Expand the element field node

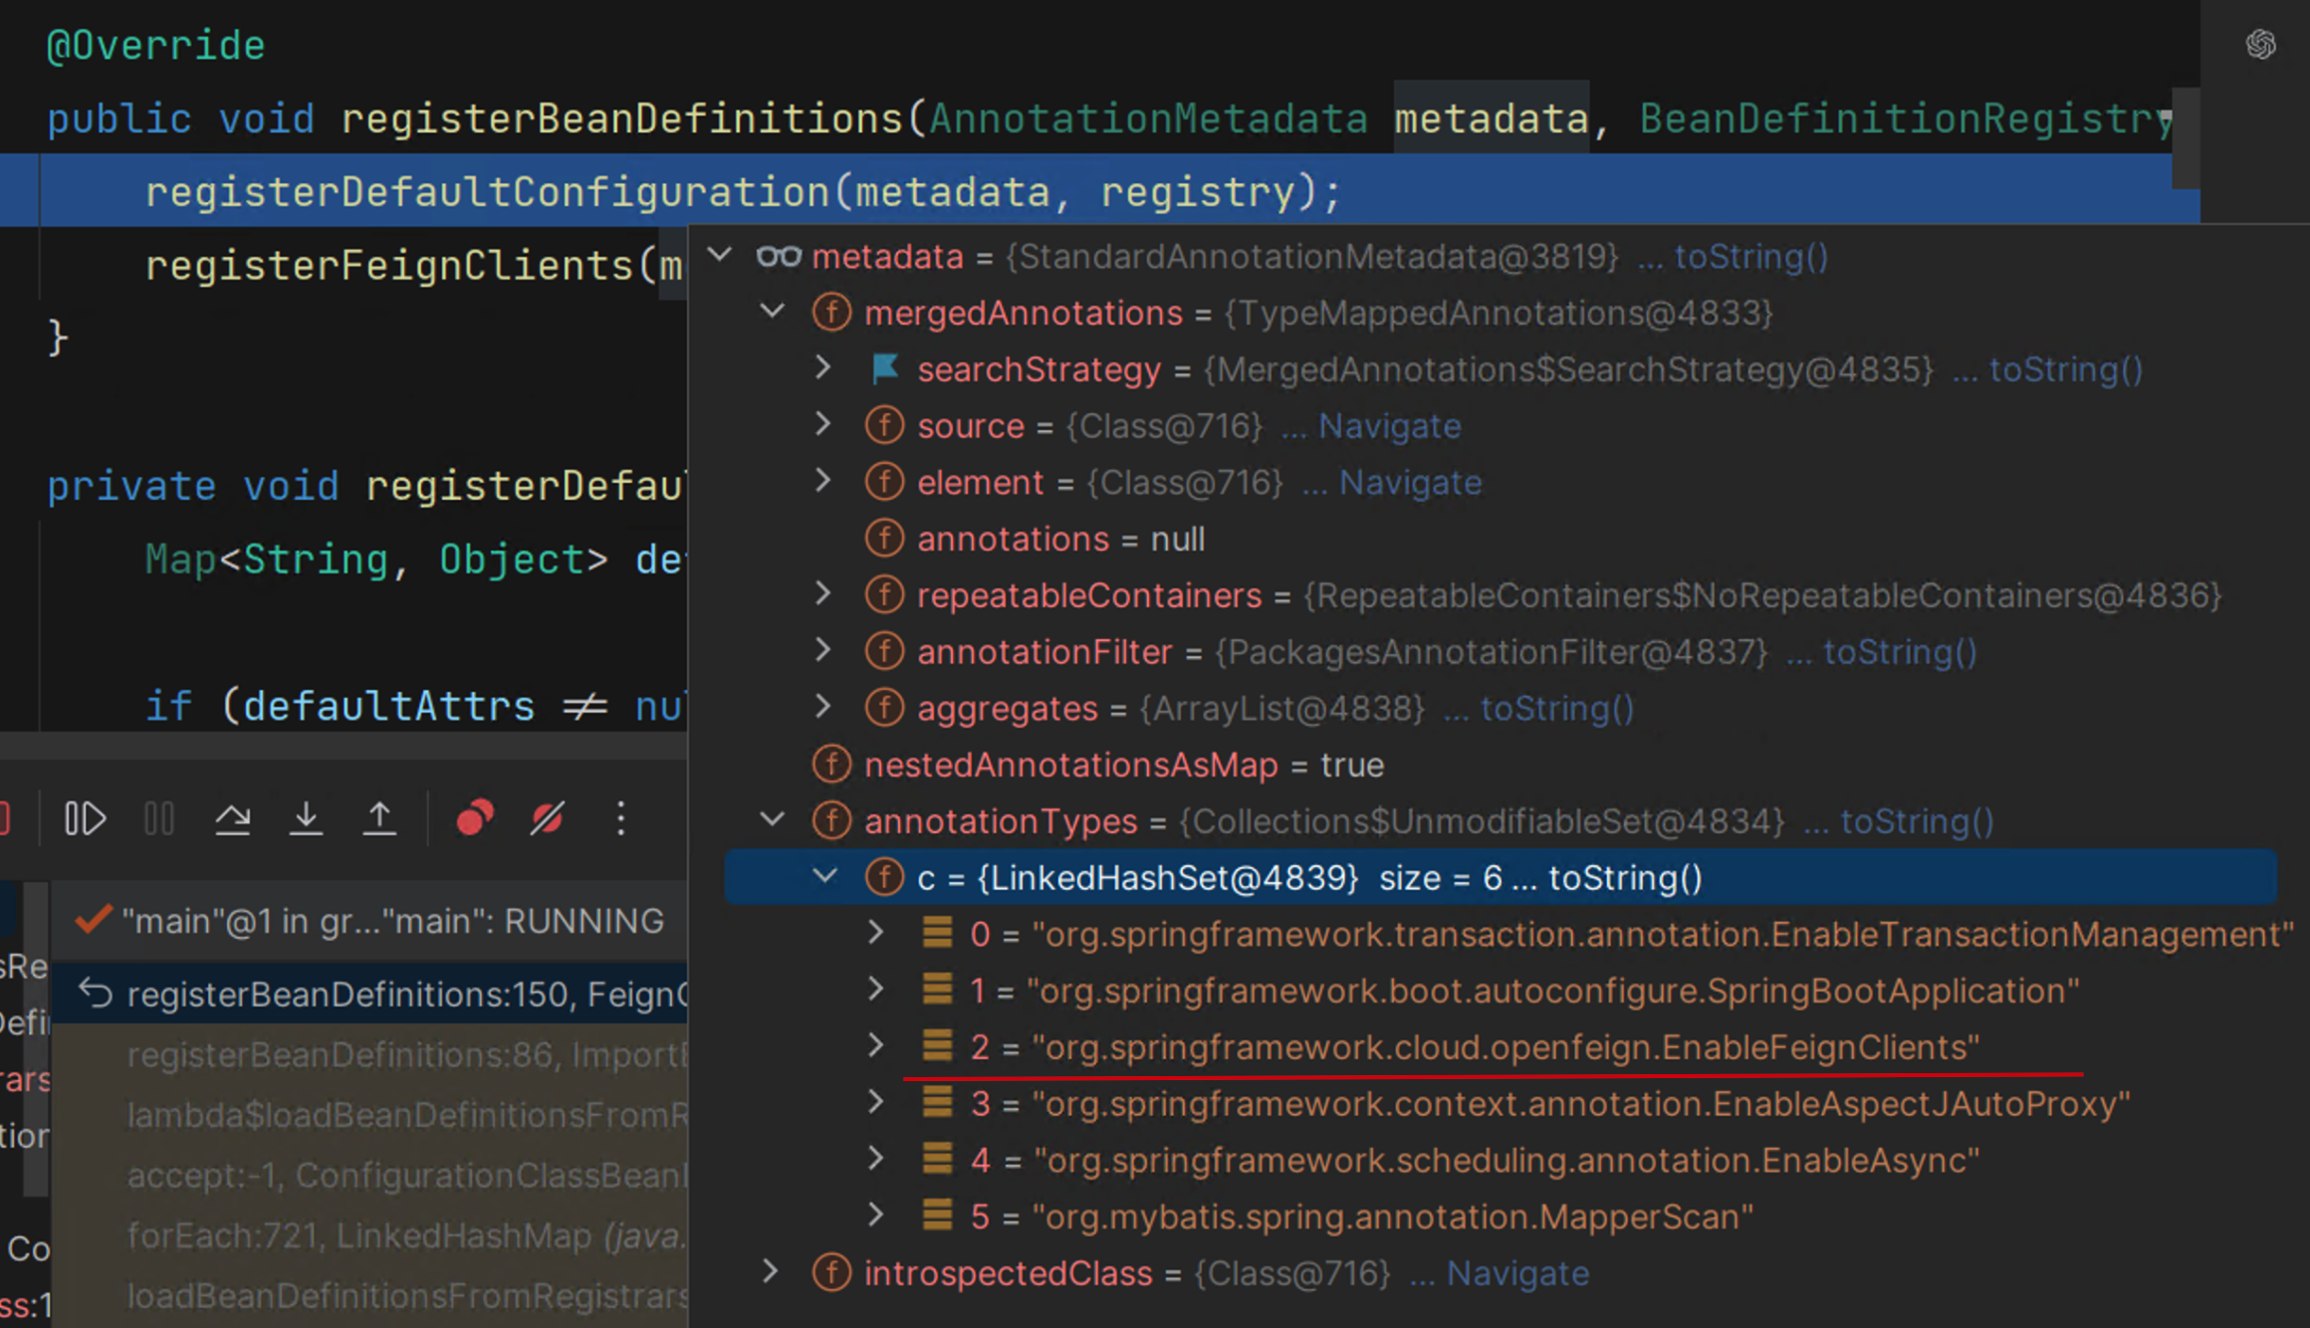823,481
